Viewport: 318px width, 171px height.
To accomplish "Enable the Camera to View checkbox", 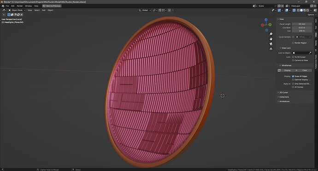I will 293,61.
